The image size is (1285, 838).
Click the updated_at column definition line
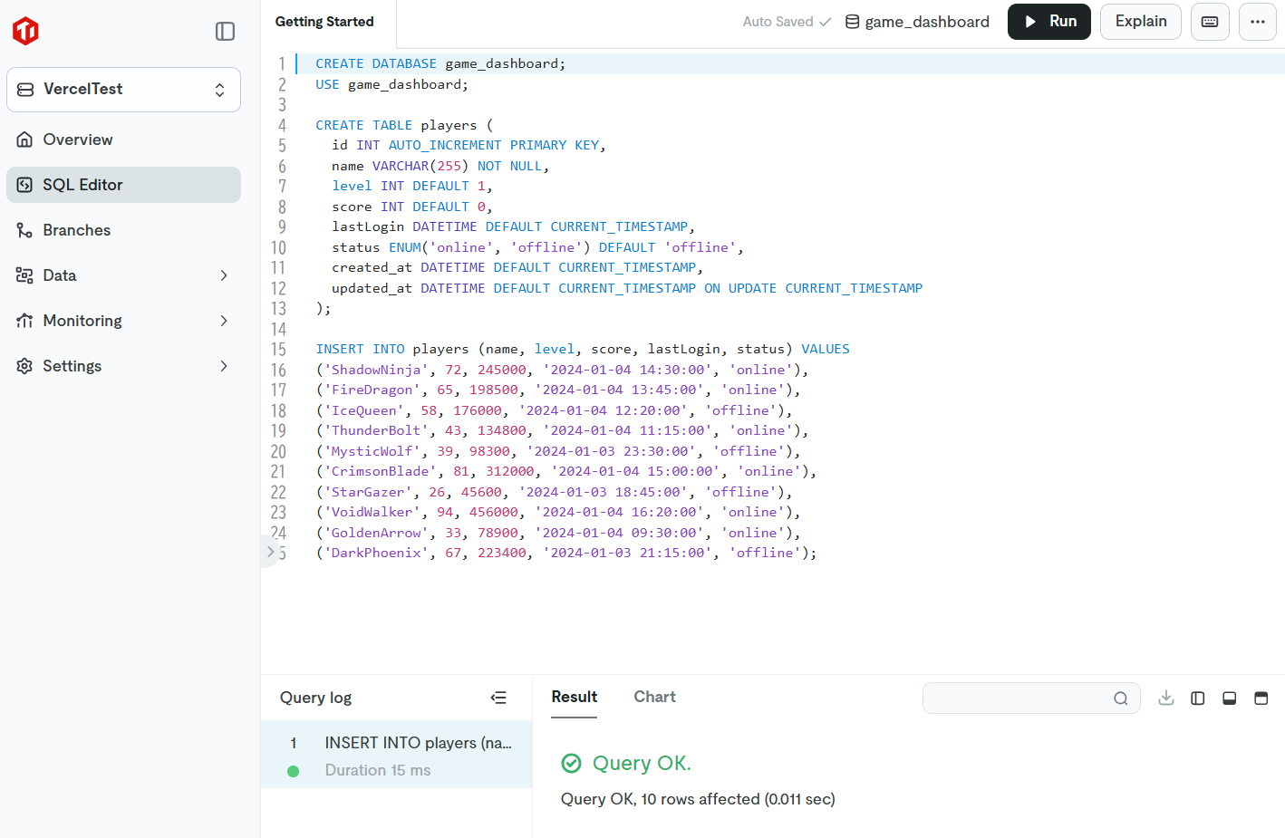[627, 288]
